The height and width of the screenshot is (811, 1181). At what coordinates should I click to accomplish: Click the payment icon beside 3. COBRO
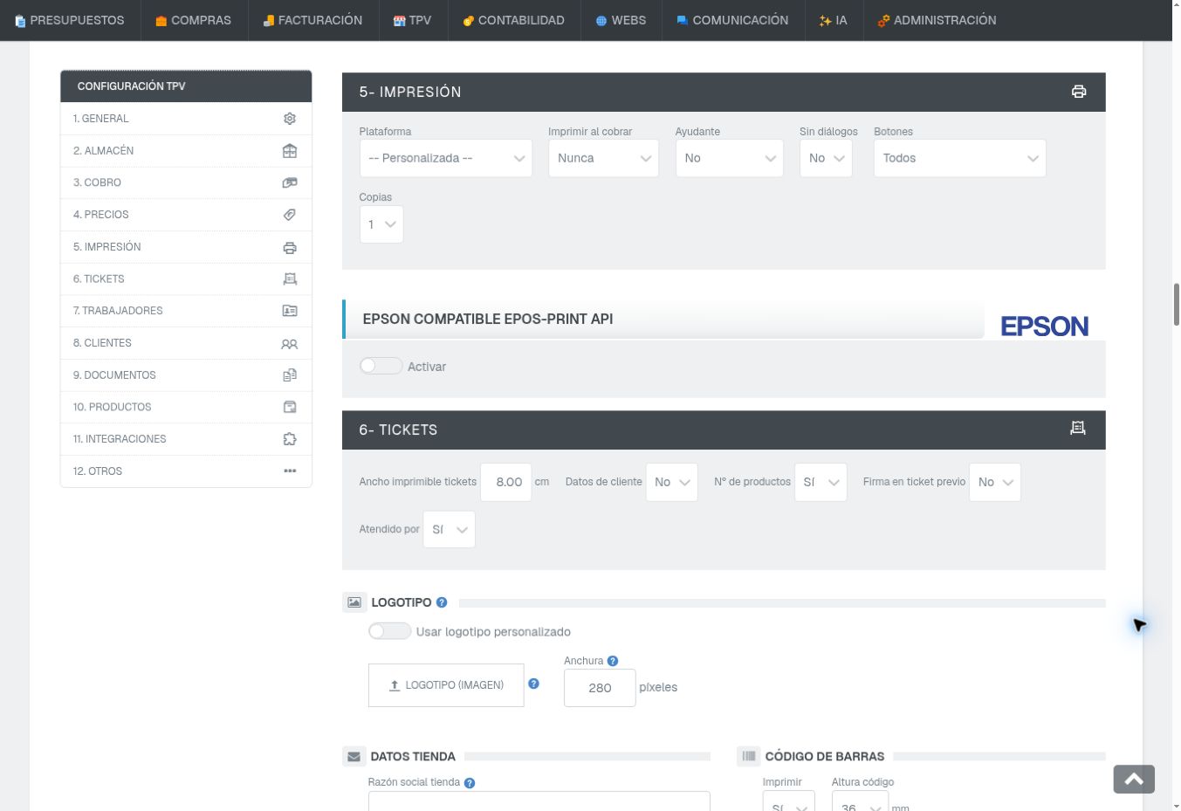pyautogui.click(x=290, y=182)
